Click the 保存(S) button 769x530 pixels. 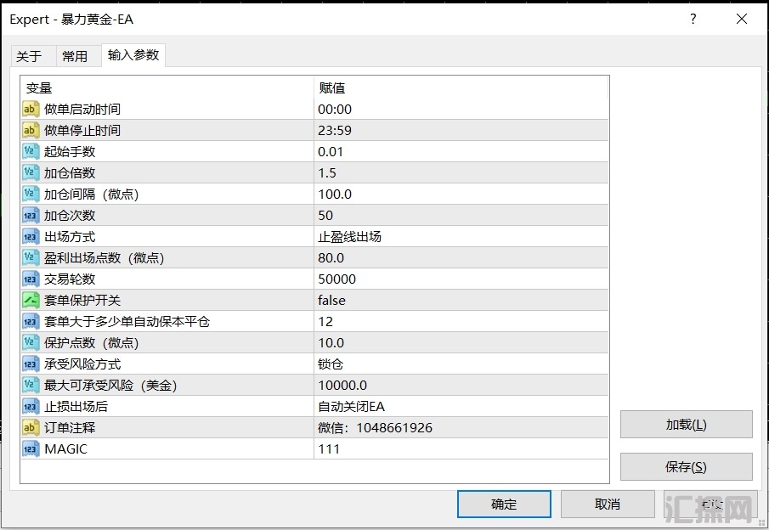686,467
